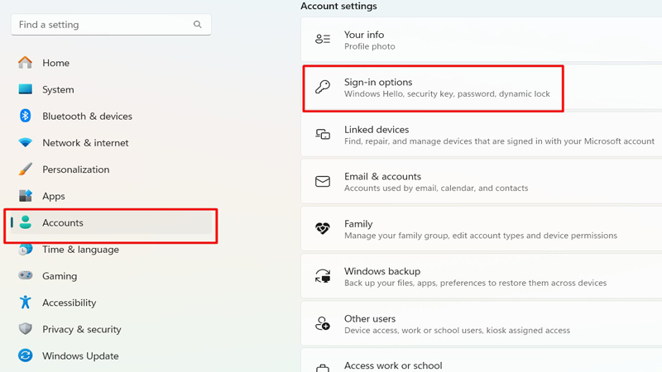Click the Network wifi icon
The height and width of the screenshot is (372, 662).
(x=26, y=142)
